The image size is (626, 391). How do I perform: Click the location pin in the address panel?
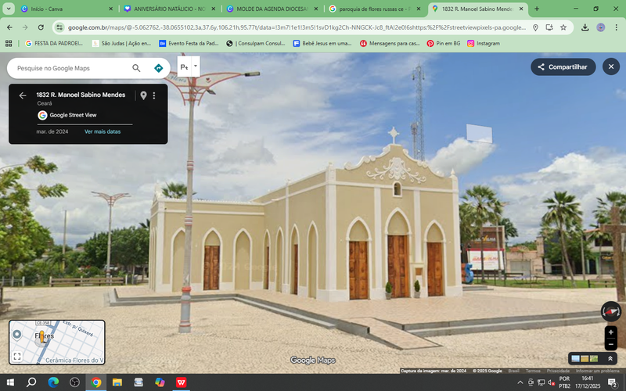click(143, 95)
